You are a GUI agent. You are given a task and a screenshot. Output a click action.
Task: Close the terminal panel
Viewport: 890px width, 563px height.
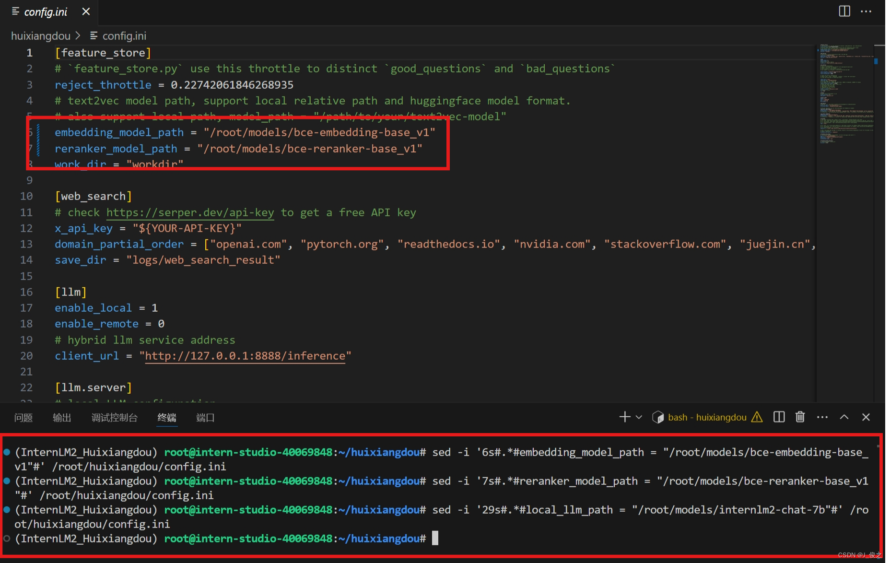[866, 417]
